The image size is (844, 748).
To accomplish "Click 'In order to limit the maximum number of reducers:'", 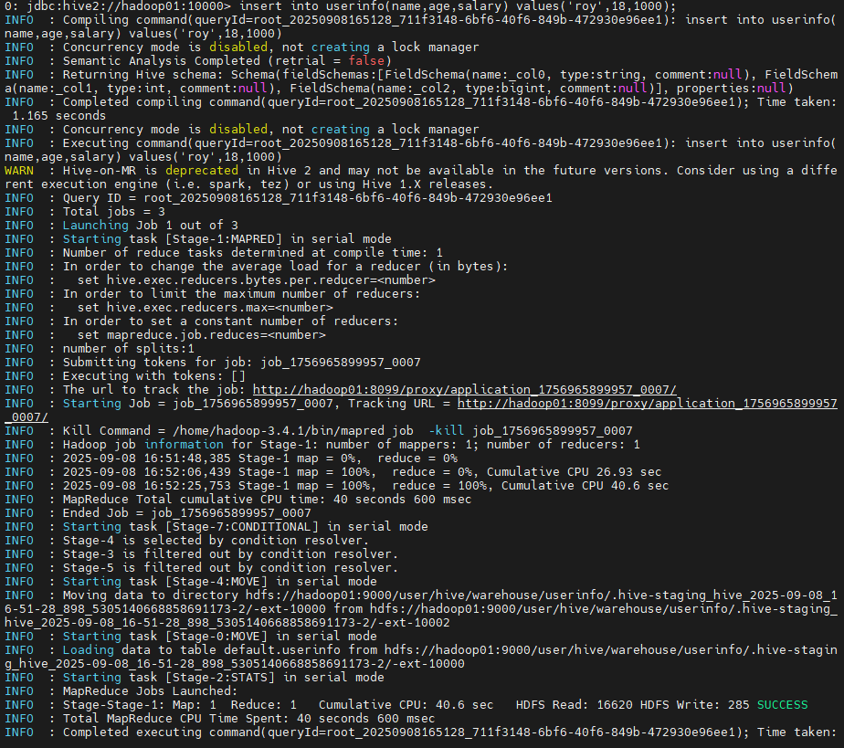I will [242, 294].
